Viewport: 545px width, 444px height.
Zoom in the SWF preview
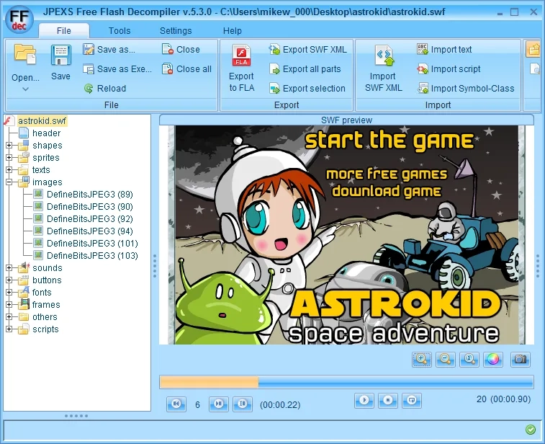422,359
